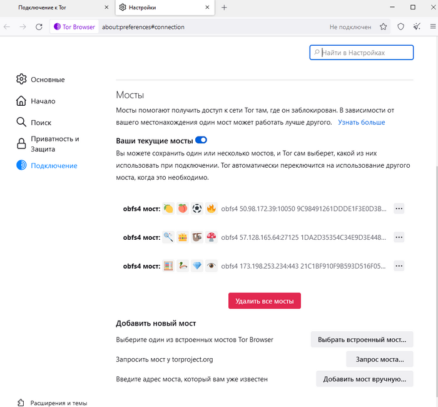The height and width of the screenshot is (407, 438).
Task: Follow the Узнать больше link
Action: tap(362, 122)
